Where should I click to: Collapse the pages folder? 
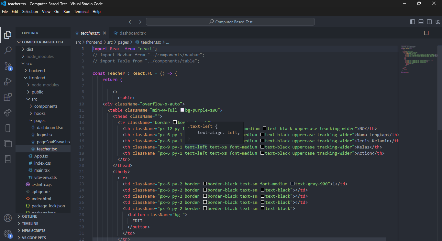[40, 120]
